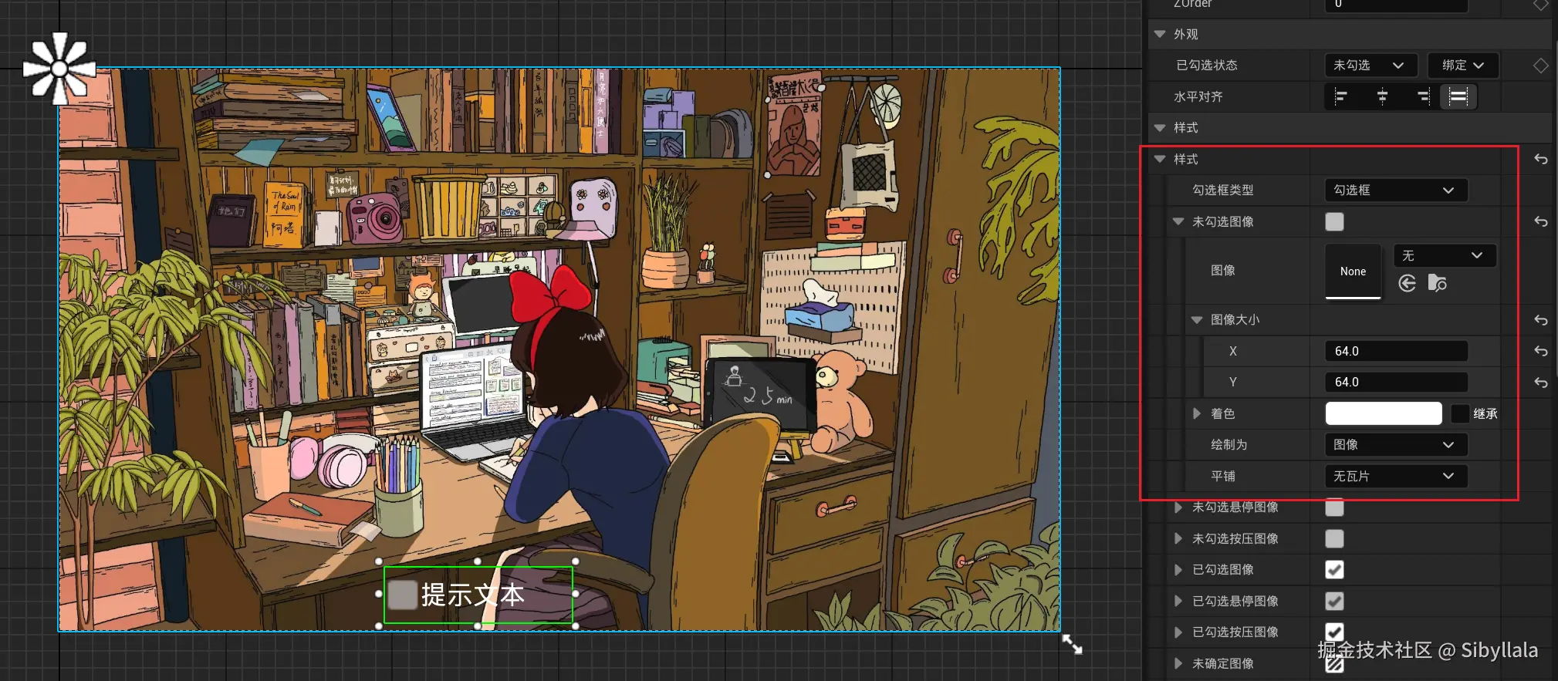1558x681 pixels.
Task: Click the 水平对齐 property label
Action: (x=1198, y=96)
